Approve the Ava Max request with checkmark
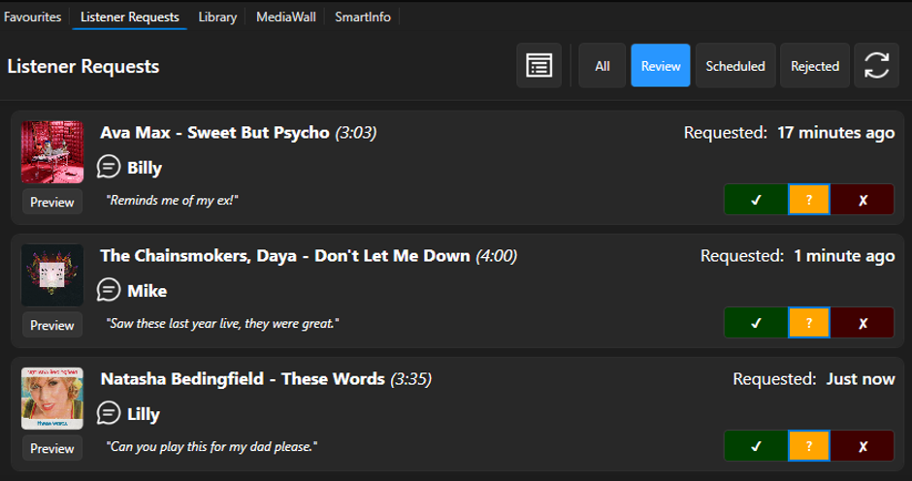The height and width of the screenshot is (481, 912). click(x=756, y=200)
